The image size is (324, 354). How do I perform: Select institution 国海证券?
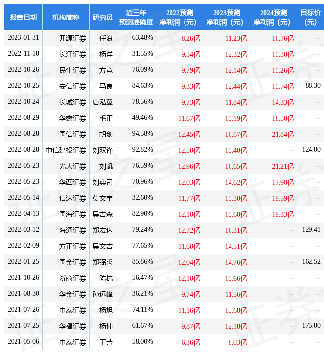(x=73, y=214)
